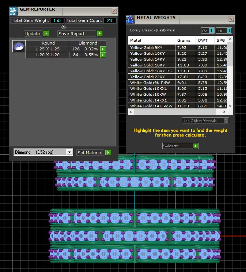Click the gem count 84 cell

click(76, 55)
